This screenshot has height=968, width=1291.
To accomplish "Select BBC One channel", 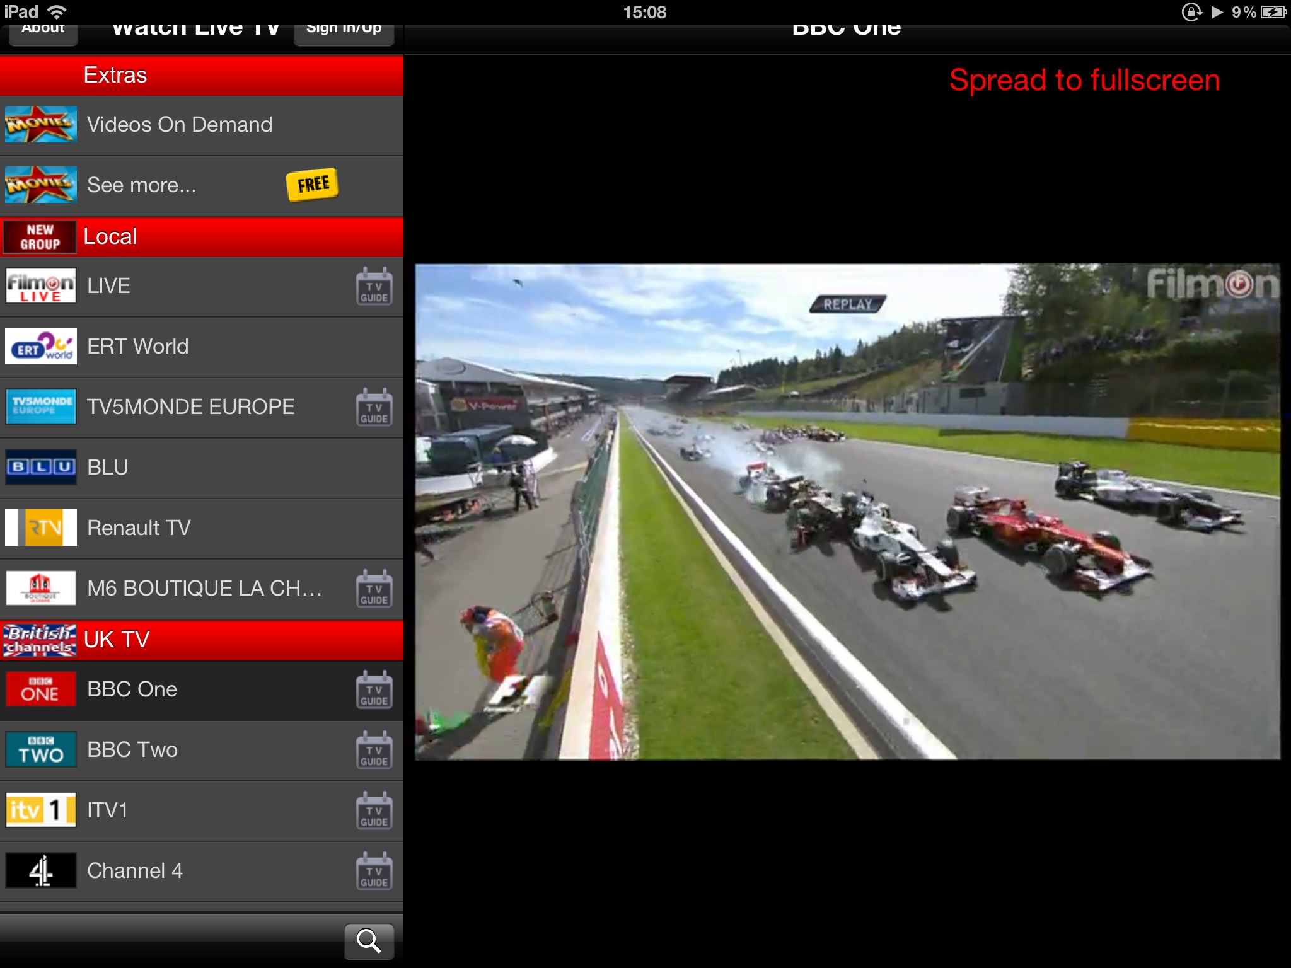I will [x=202, y=690].
